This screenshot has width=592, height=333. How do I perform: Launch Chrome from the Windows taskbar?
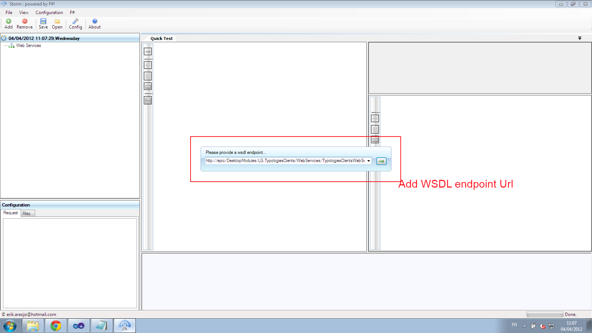click(56, 326)
